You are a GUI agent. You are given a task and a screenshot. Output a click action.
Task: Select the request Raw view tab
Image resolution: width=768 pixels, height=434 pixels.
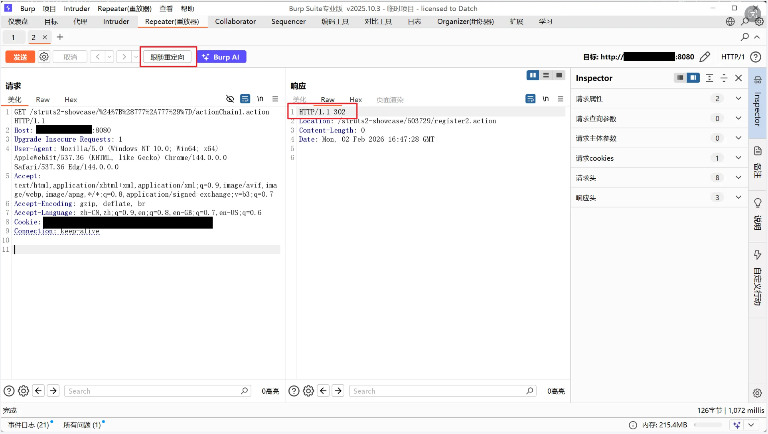pos(43,100)
